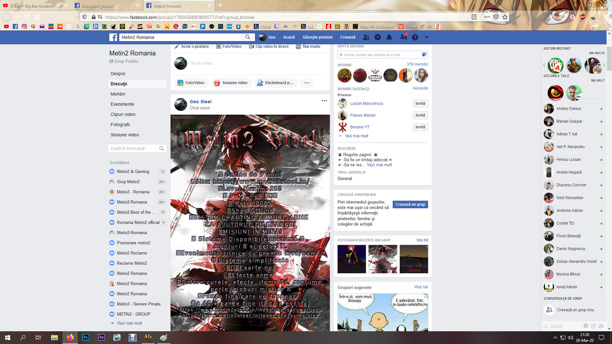Expand description Vezi mai mult link
Viewport: 612px width, 344px height.
pyautogui.click(x=380, y=165)
